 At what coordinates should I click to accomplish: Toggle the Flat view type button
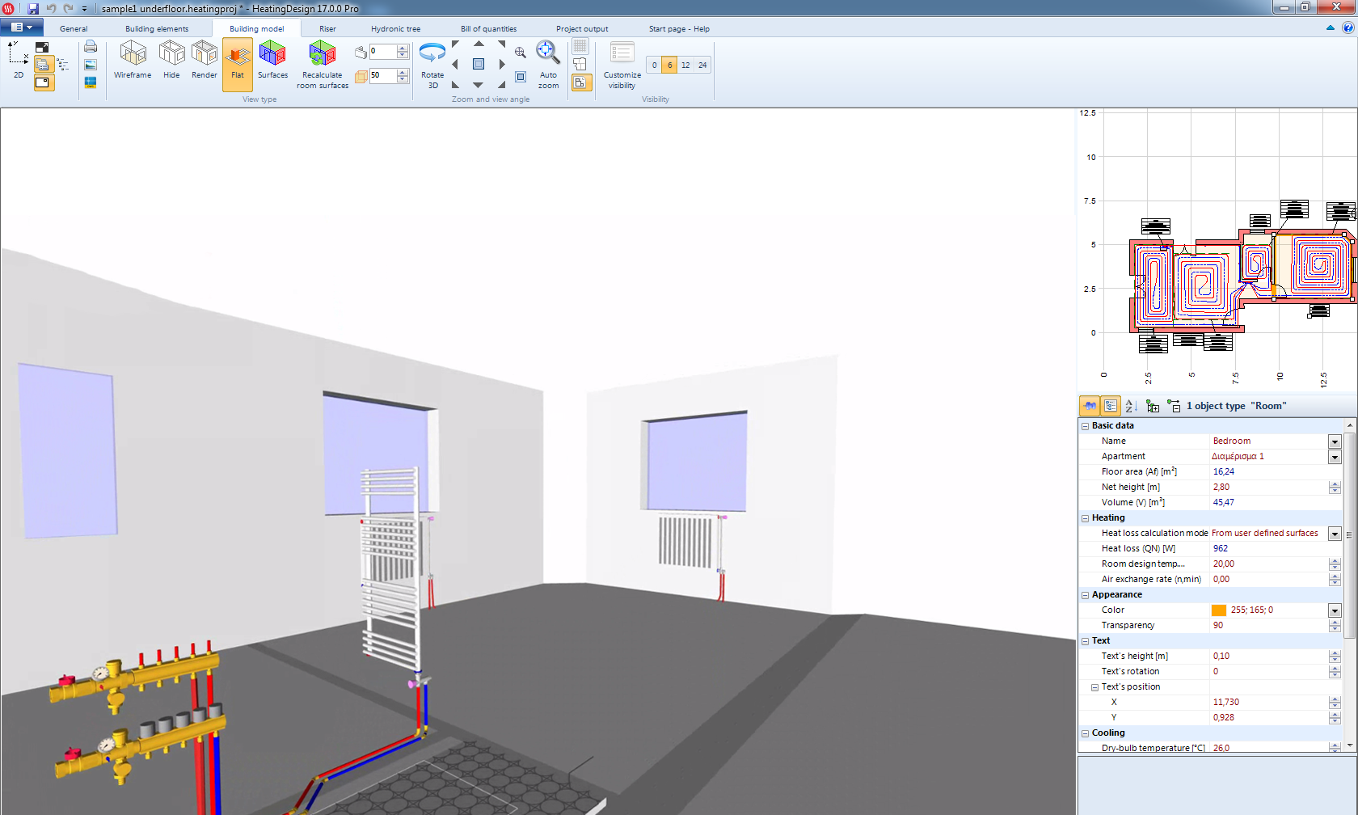237,64
